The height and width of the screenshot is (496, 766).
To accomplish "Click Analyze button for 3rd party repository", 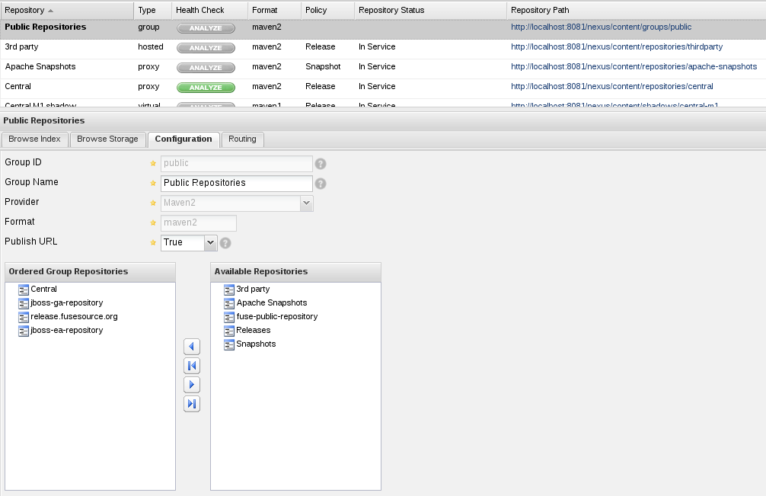I will pyautogui.click(x=206, y=48).
